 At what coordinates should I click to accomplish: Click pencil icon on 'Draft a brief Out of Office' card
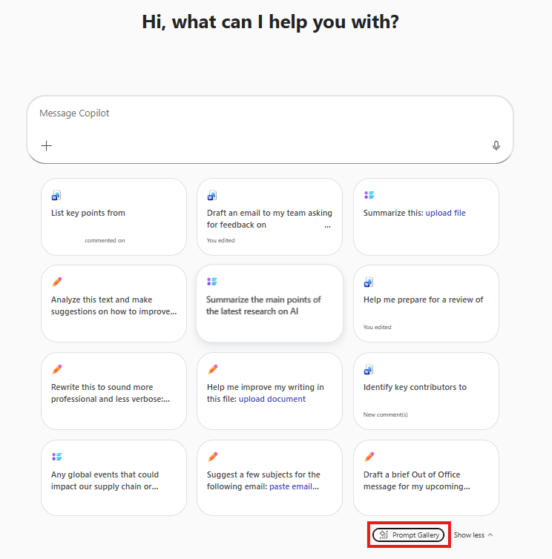(369, 457)
